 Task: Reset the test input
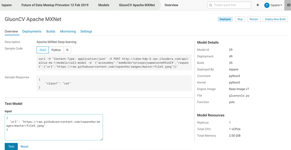pyautogui.click(x=24, y=147)
